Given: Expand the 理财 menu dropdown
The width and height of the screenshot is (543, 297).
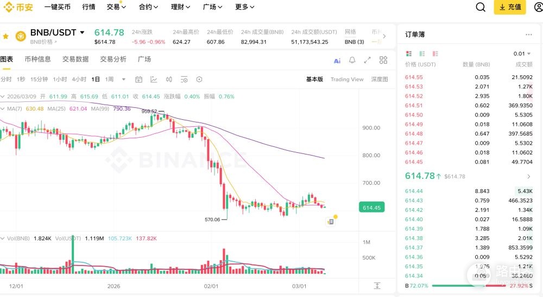Looking at the screenshot, I should click(x=180, y=7).
